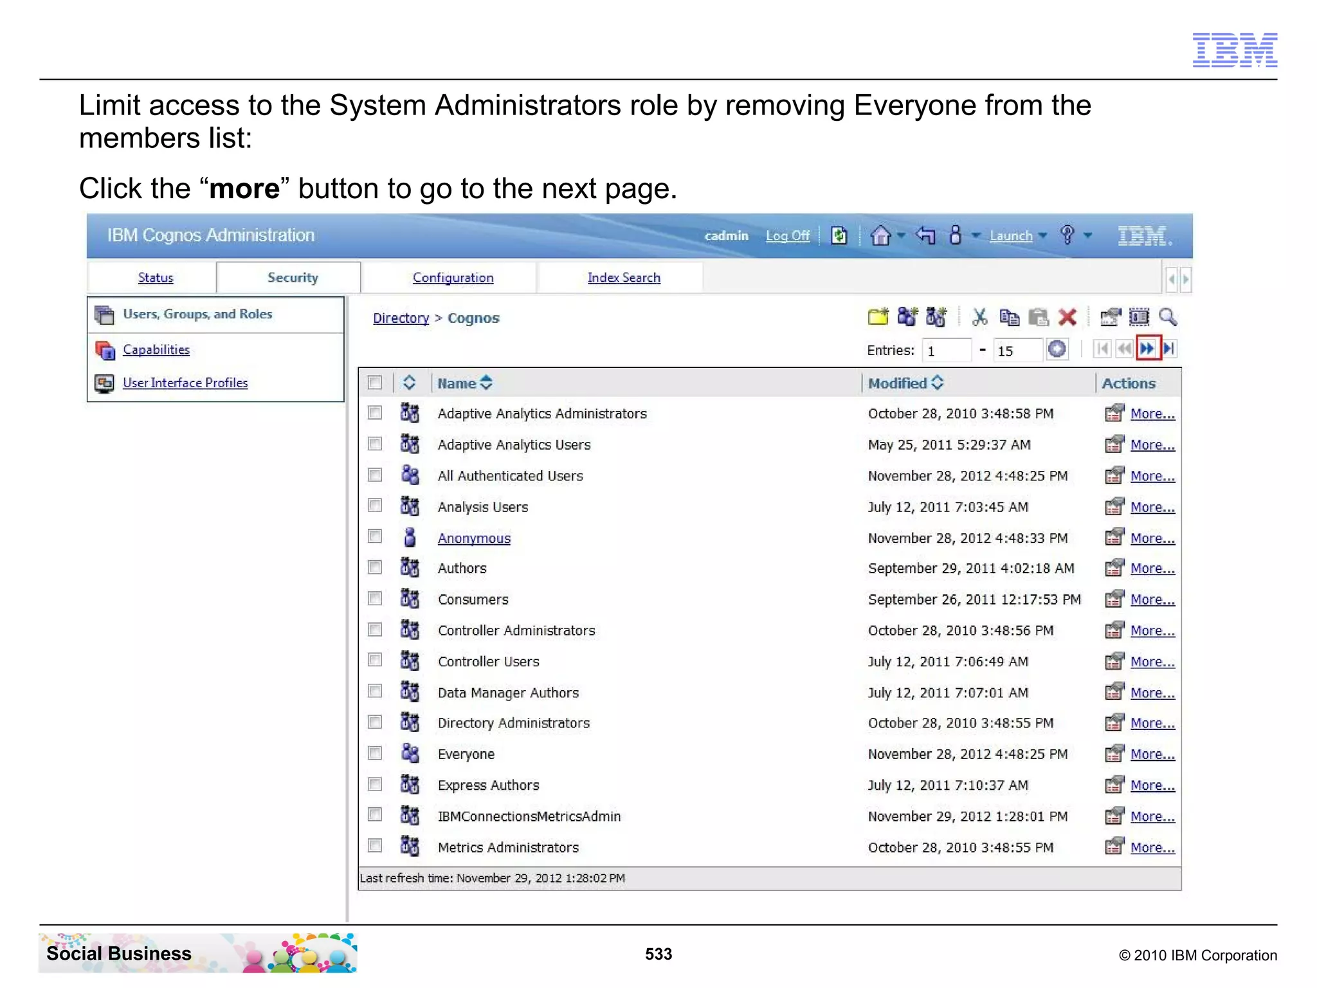This screenshot has height=988, width=1317.
Task: Click the Help question mark icon
Action: [x=1067, y=235]
